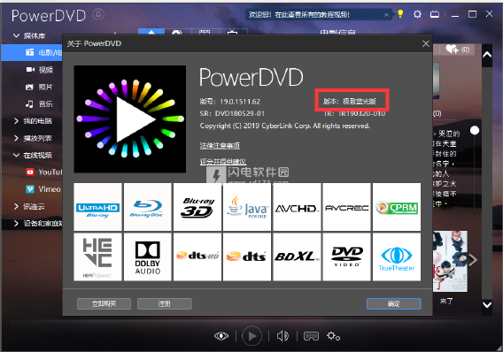
Task: Open Vimeo in the sidebar
Action: tap(43, 189)
